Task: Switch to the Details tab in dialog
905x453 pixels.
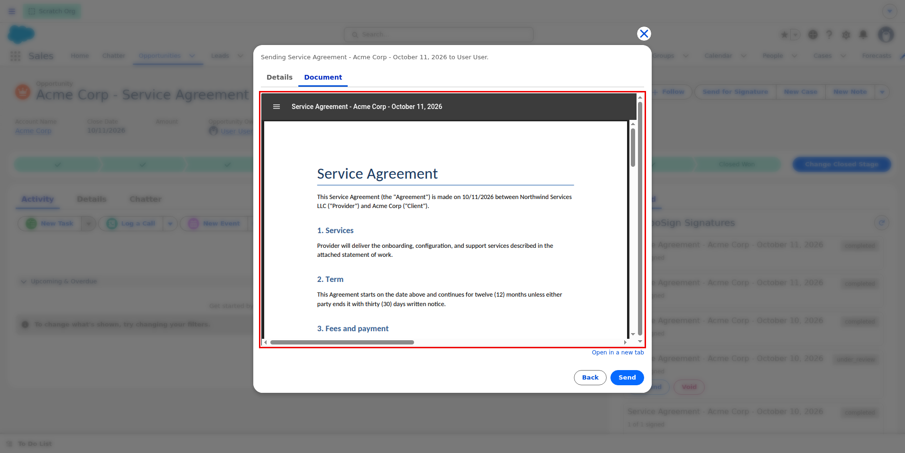Action: 279,77
